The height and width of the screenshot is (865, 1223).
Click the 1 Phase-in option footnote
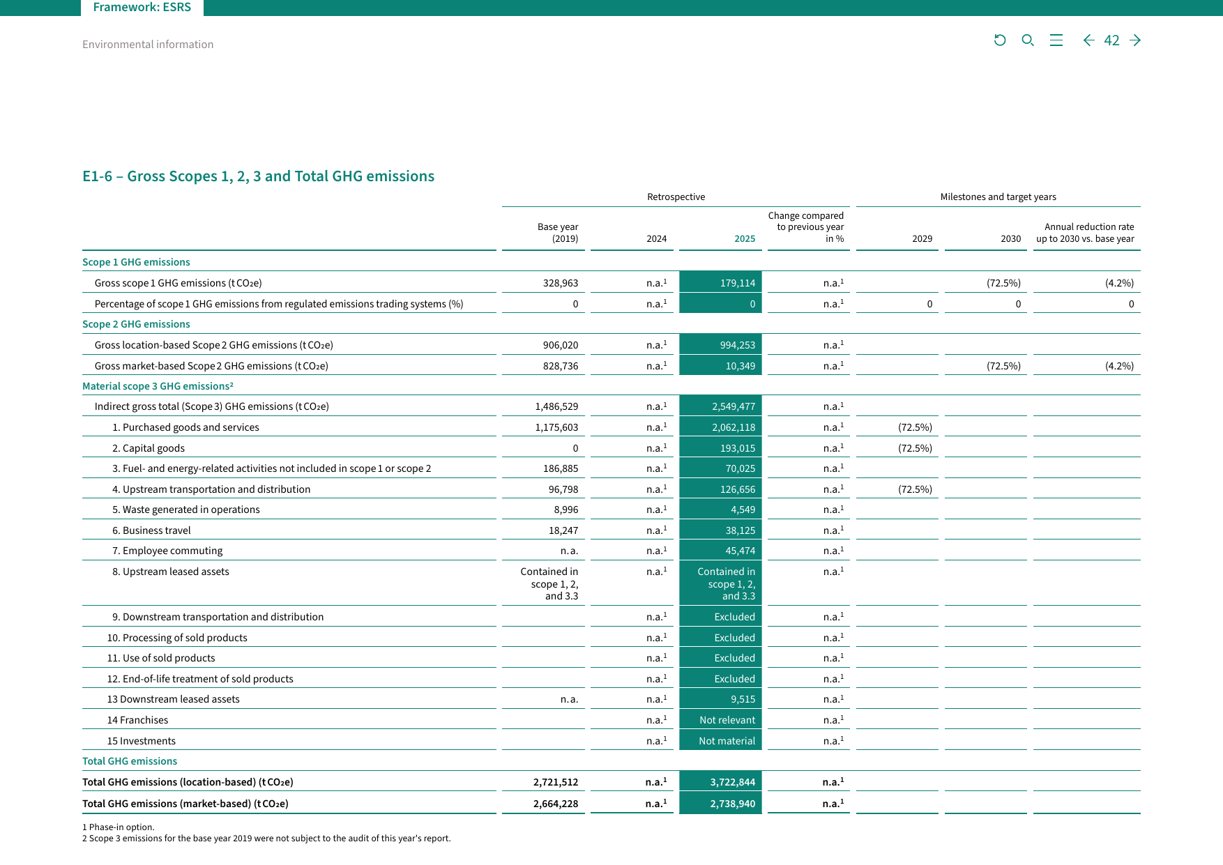119,827
